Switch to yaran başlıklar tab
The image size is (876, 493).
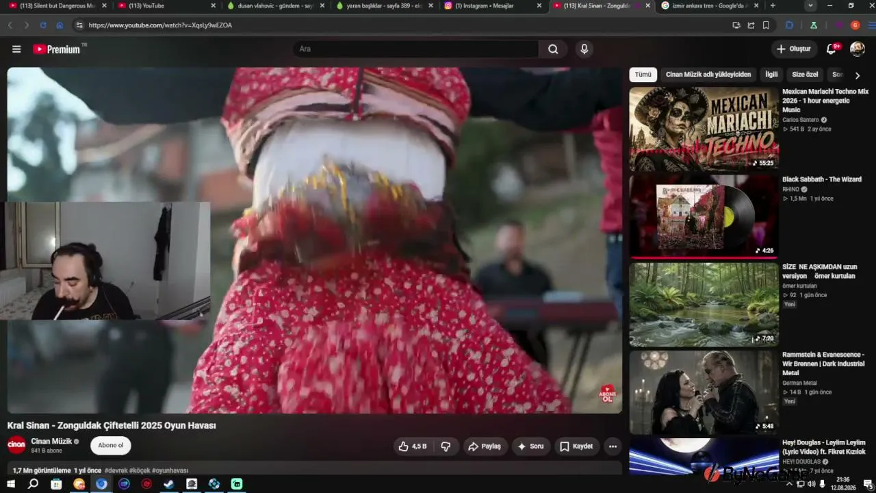pos(385,5)
